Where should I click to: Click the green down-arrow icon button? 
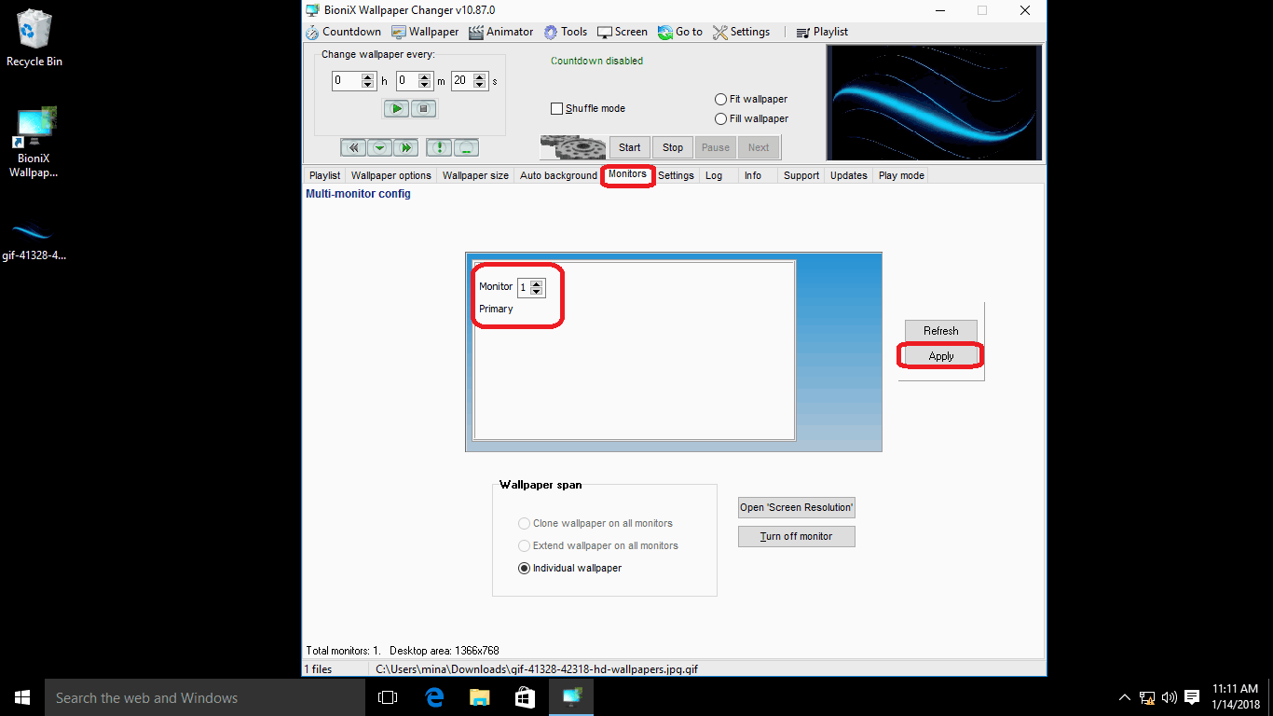379,147
